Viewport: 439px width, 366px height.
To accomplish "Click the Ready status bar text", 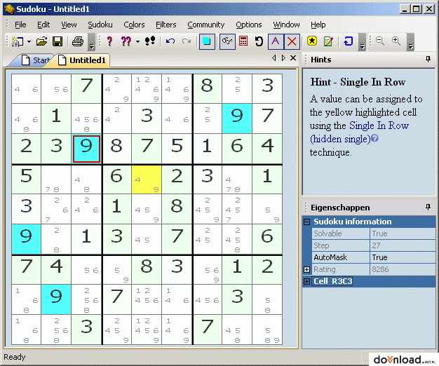I will 15,357.
